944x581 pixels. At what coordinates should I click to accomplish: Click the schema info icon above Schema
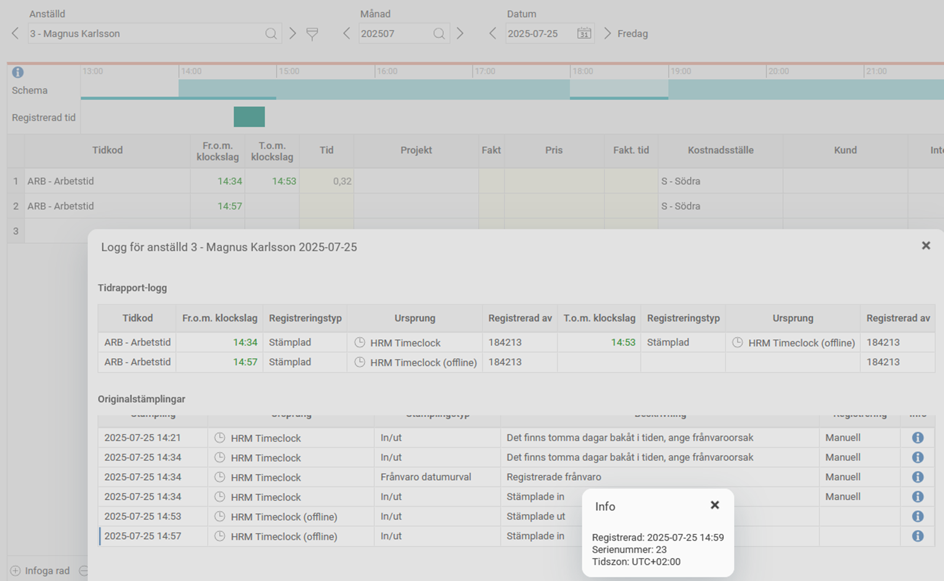pyautogui.click(x=18, y=72)
